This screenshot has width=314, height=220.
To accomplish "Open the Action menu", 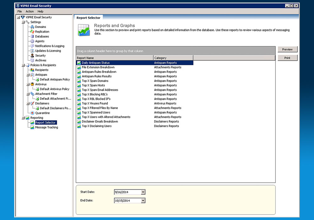I will pos(30,11).
